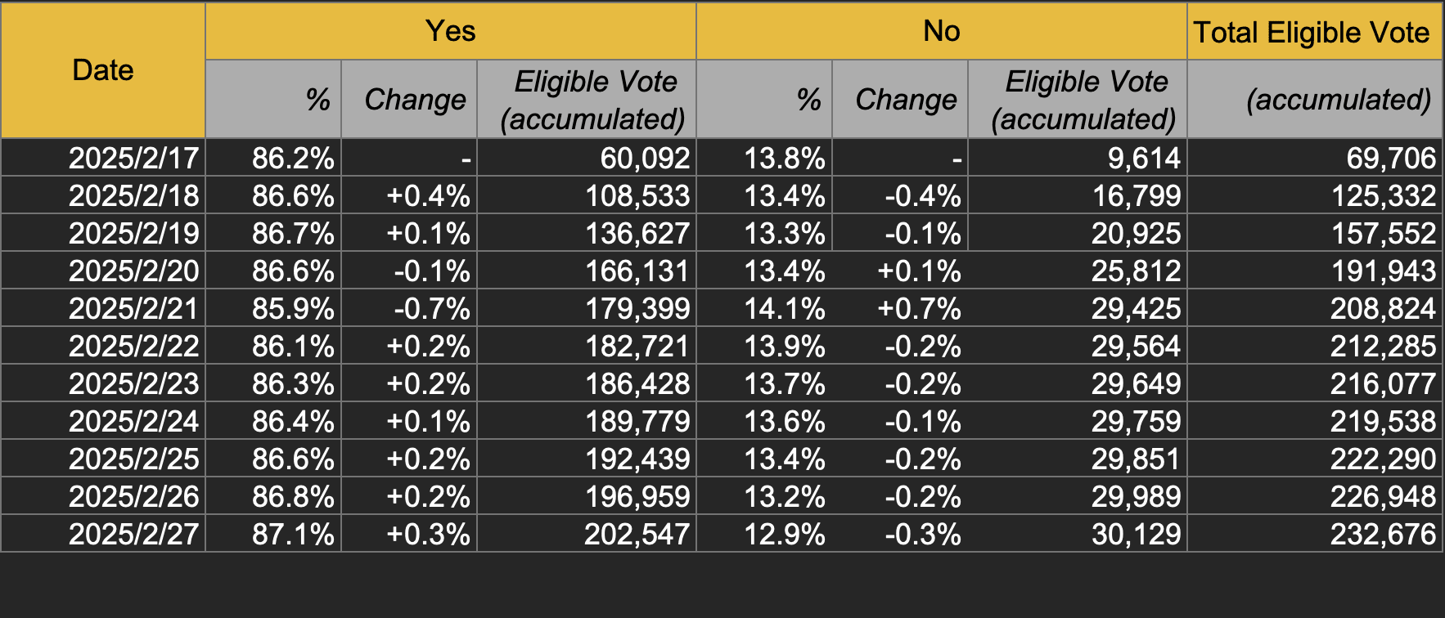Select the +0.7% No change cell
This screenshot has height=618, width=1445.
[x=919, y=308]
